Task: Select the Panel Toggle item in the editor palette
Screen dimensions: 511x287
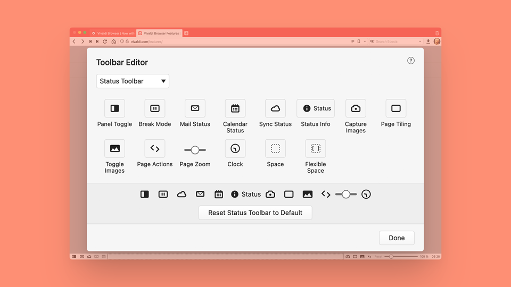Action: point(114,108)
